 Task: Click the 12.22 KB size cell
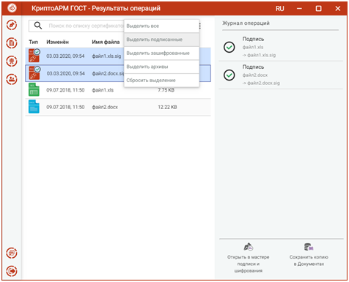[167, 107]
